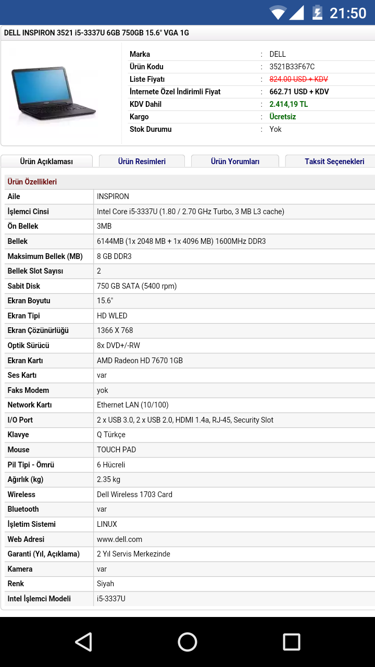The width and height of the screenshot is (375, 667).
Task: Click the 2.35 kg weight value
Action: [108, 479]
